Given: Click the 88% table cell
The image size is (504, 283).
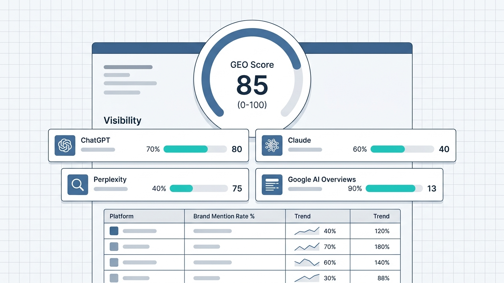Looking at the screenshot, I should (383, 278).
